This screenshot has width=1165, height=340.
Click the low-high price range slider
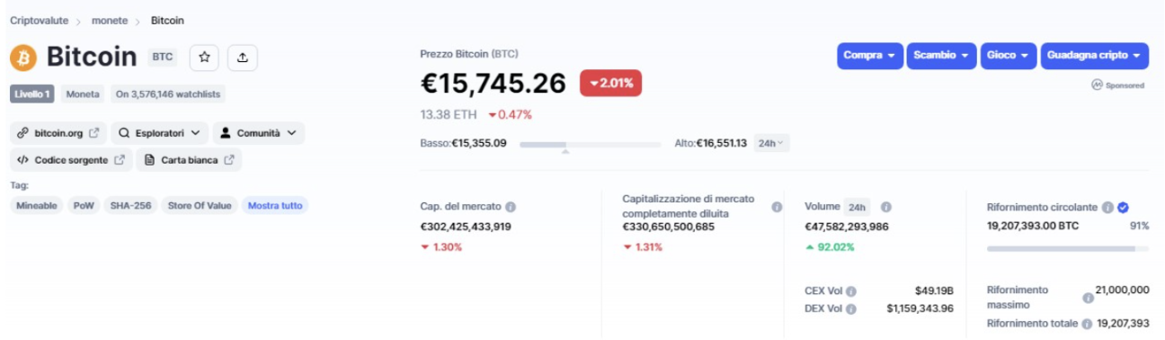tap(590, 144)
